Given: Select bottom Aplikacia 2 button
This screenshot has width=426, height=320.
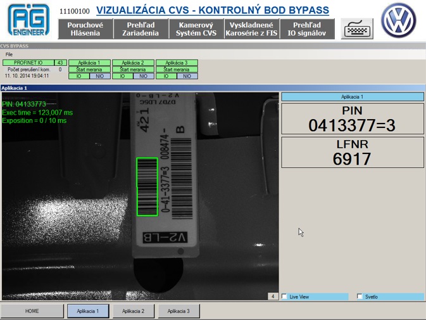Looking at the screenshot, I should (133, 311).
